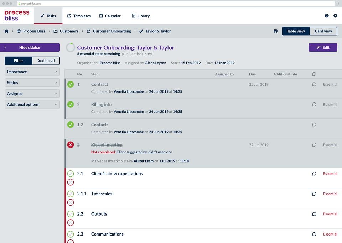Click the browser address bar
Image resolution: width=342 pixels, height=243 pixels.
[x=176, y=4]
